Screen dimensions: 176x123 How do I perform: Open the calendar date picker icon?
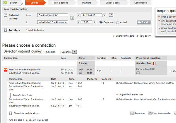click(x=111, y=15)
